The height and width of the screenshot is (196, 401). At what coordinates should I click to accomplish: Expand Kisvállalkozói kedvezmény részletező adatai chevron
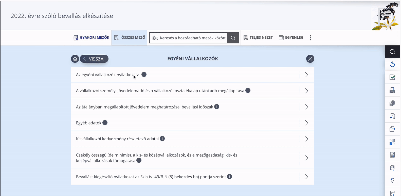[307, 139]
